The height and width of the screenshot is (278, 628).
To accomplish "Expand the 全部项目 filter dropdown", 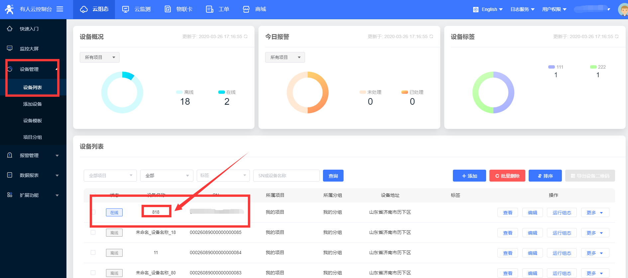I will (x=110, y=176).
